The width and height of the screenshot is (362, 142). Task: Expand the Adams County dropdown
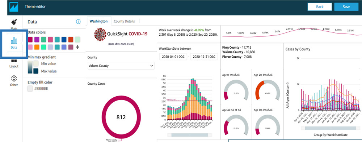(x=121, y=66)
